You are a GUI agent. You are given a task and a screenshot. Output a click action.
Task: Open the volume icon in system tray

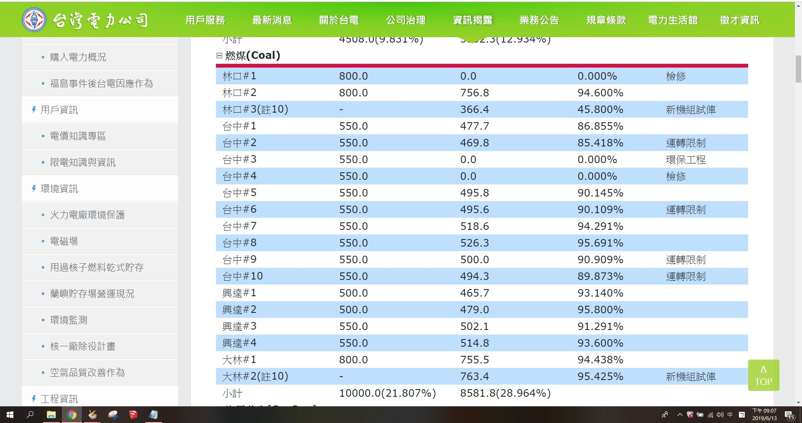coord(720,415)
